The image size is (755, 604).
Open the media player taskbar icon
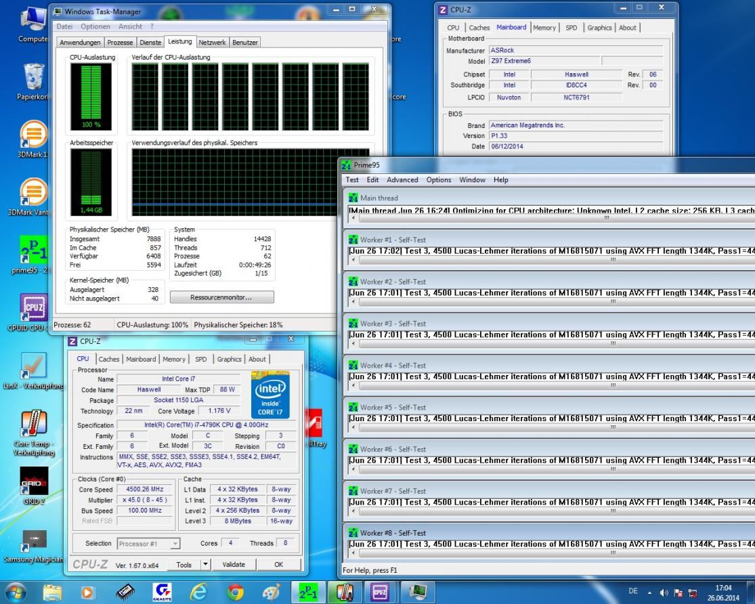[x=87, y=592]
